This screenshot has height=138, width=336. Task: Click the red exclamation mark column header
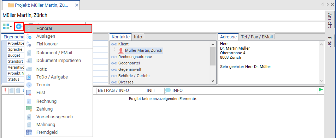click(5, 90)
